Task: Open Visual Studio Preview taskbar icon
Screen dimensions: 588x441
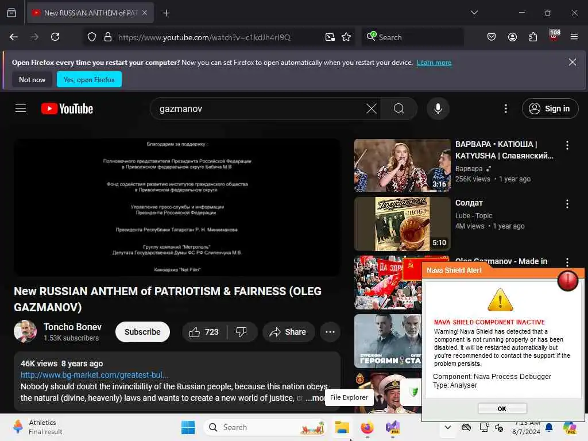Action: click(393, 427)
